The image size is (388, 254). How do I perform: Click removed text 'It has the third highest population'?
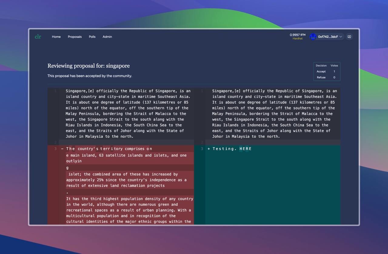click(130, 210)
